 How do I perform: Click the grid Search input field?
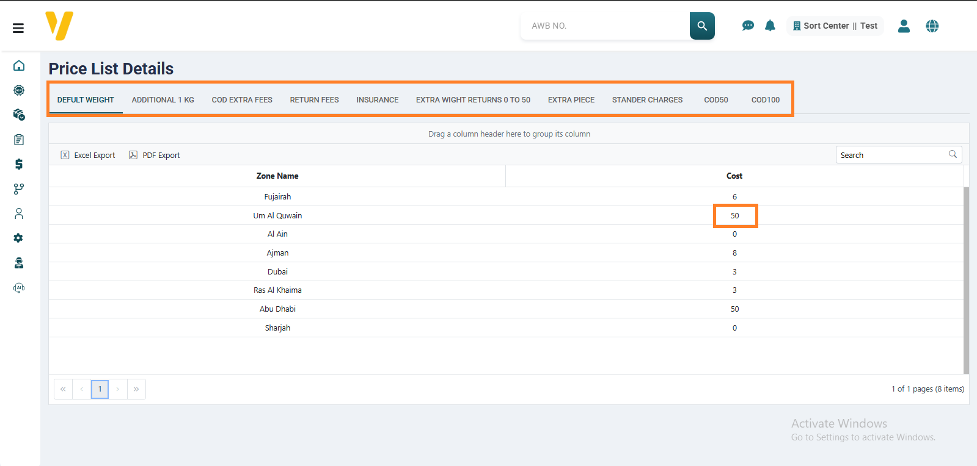point(891,155)
